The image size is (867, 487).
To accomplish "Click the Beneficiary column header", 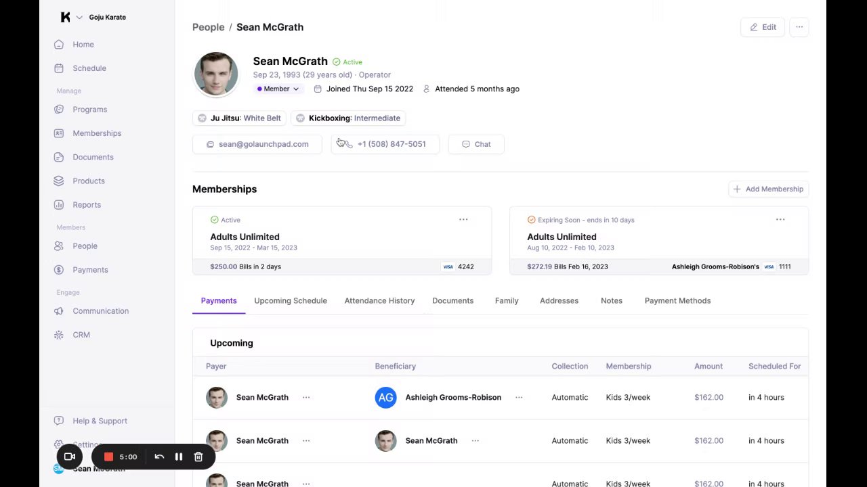I will (x=396, y=367).
